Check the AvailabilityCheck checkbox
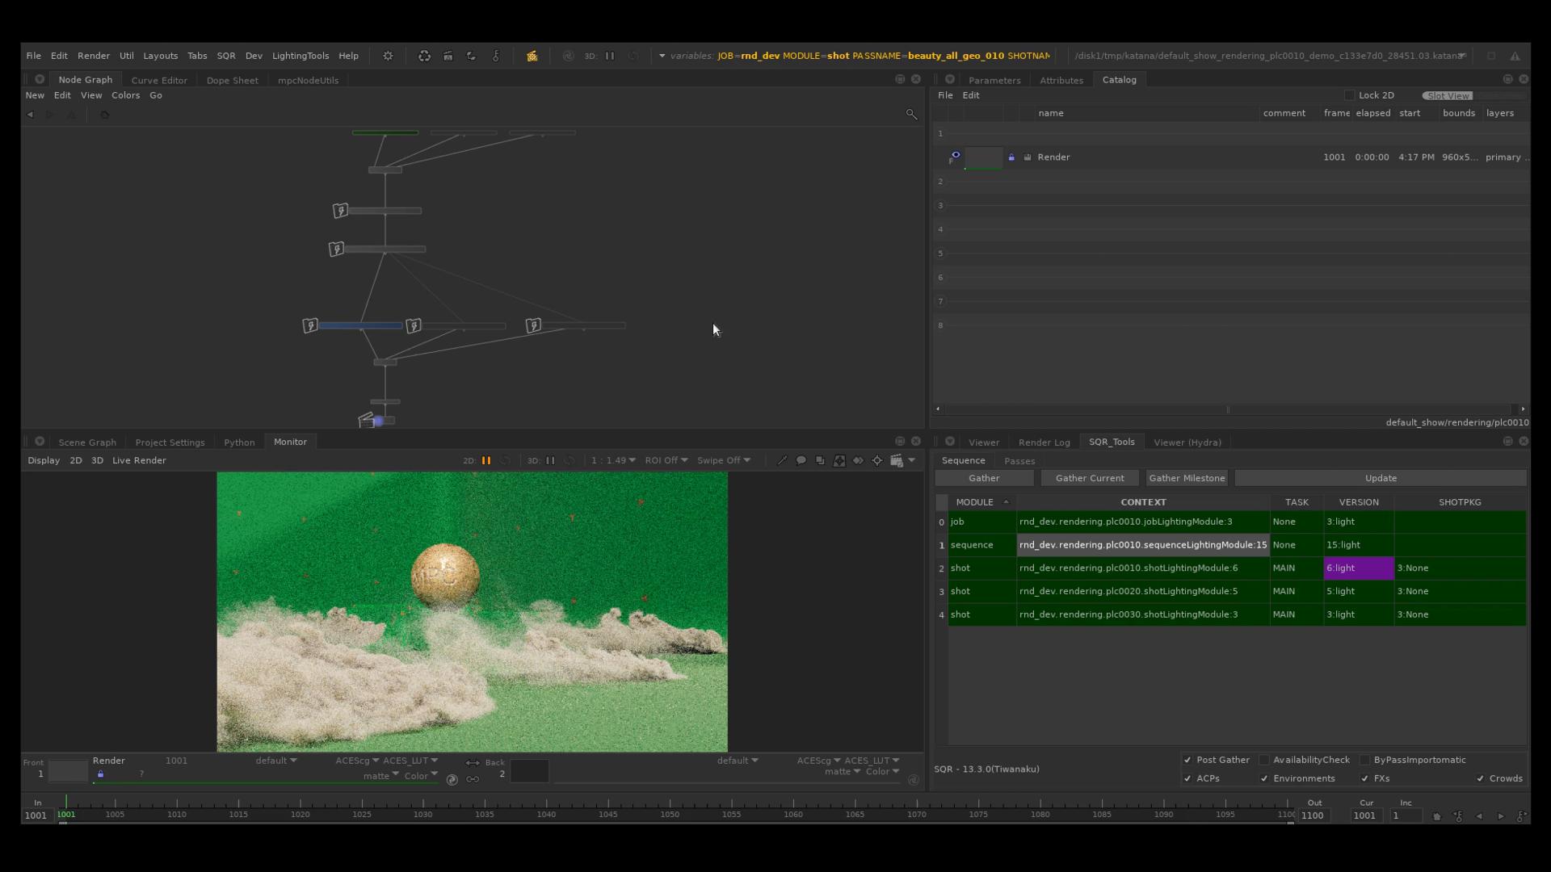1551x872 pixels. point(1264,760)
